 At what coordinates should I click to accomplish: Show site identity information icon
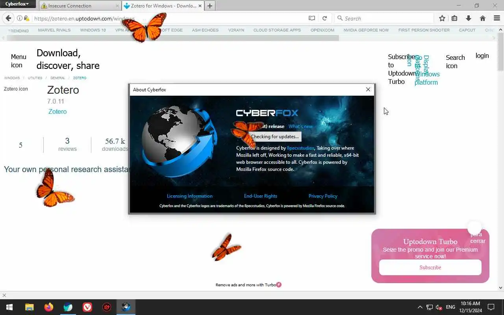point(19,18)
